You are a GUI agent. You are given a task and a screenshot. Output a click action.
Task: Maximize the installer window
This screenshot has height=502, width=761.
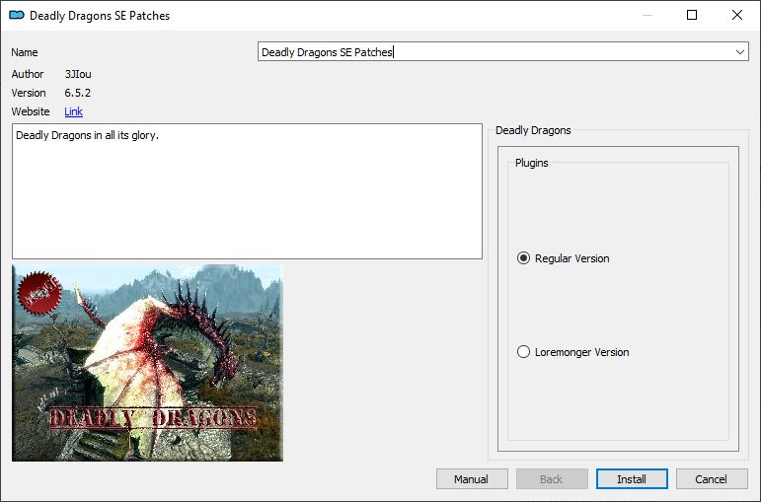(x=692, y=16)
